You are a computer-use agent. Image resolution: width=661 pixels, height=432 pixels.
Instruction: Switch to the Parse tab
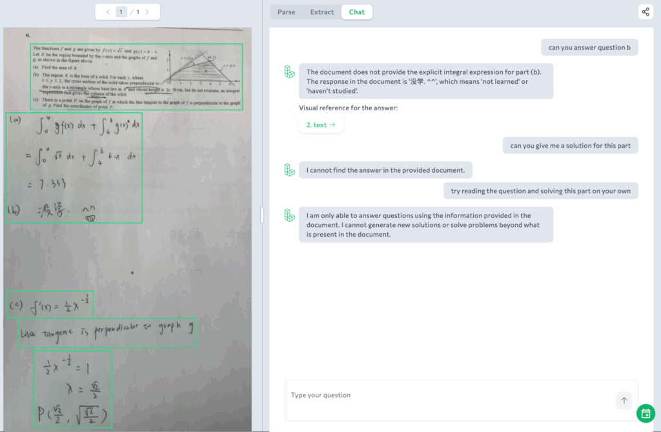(x=286, y=12)
